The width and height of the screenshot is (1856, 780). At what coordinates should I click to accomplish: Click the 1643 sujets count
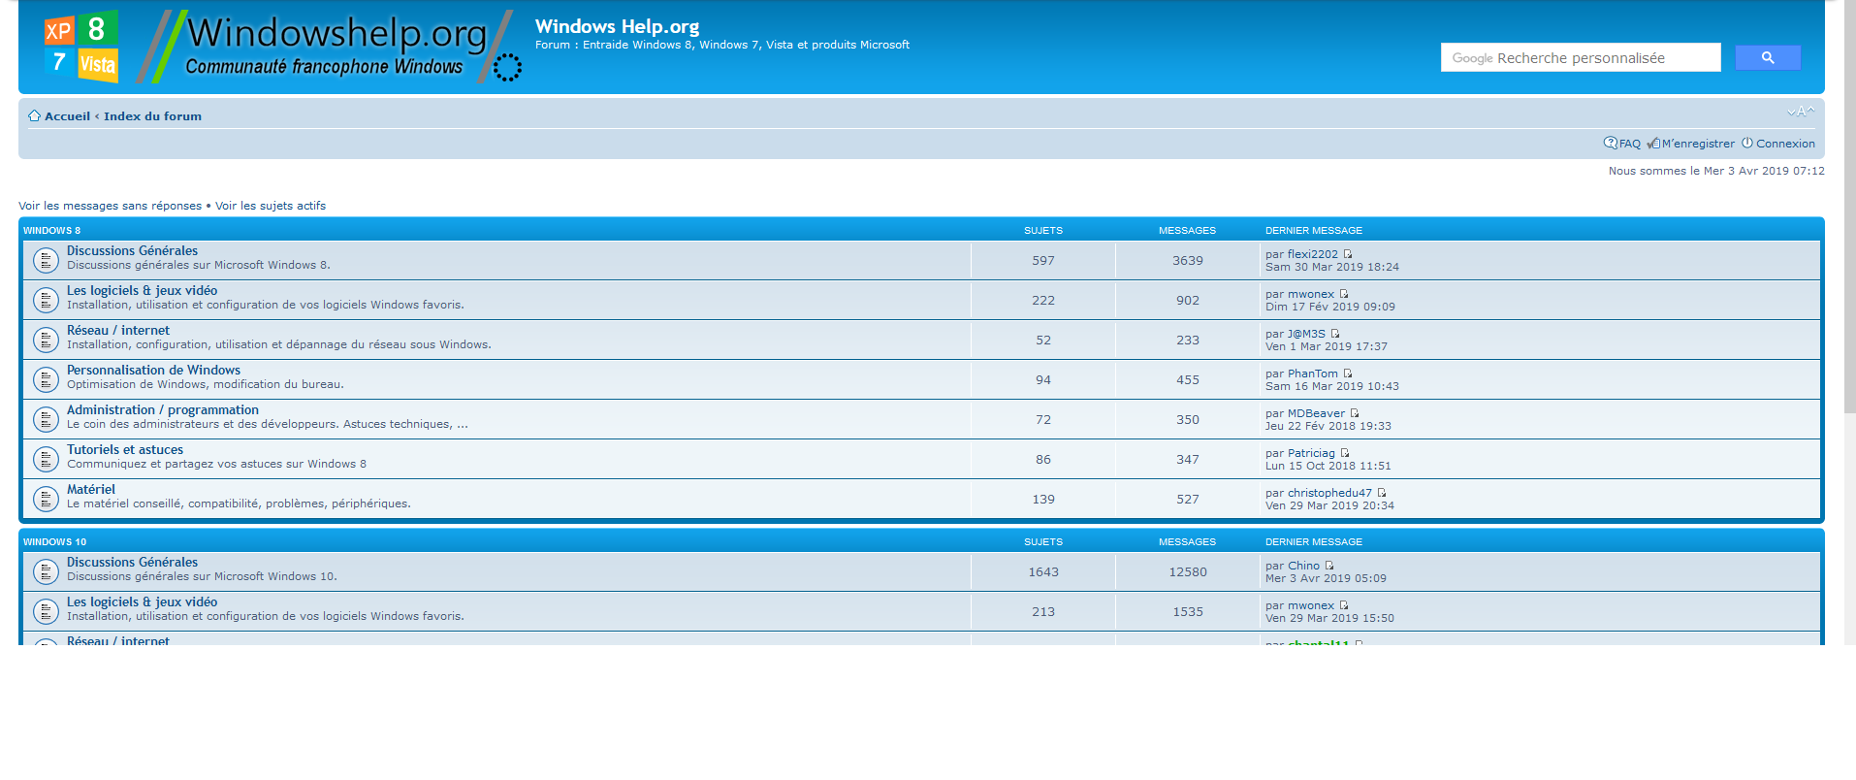pos(1043,572)
